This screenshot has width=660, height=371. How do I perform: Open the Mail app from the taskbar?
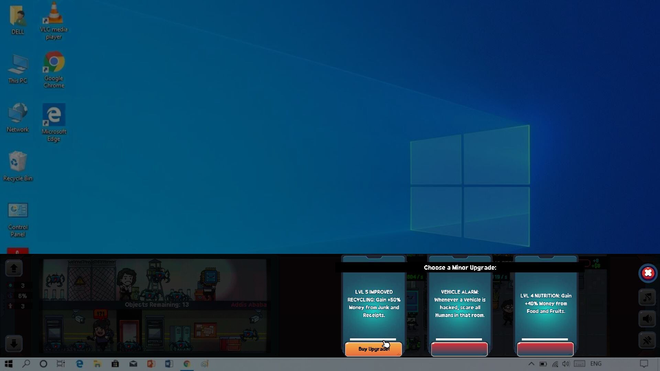[x=133, y=364]
